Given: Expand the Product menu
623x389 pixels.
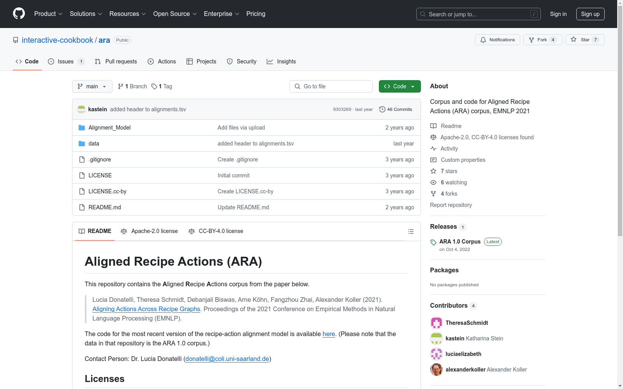Looking at the screenshot, I should (x=48, y=14).
